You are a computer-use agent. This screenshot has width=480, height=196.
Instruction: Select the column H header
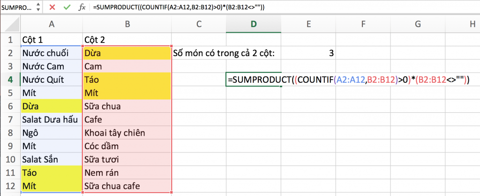pos(471,24)
